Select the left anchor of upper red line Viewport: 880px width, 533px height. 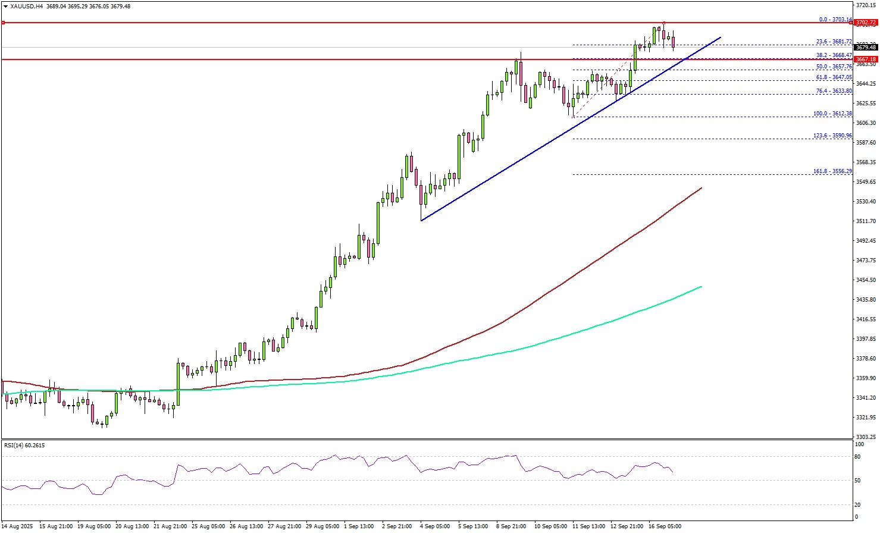coord(4,23)
